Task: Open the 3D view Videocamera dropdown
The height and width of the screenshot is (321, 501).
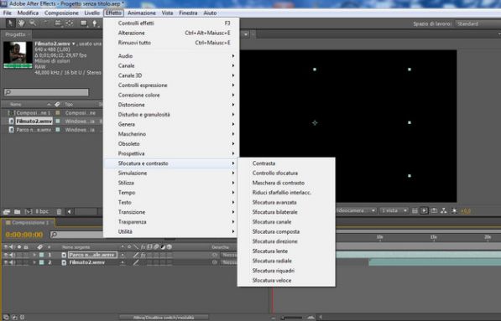Action: tap(356, 211)
